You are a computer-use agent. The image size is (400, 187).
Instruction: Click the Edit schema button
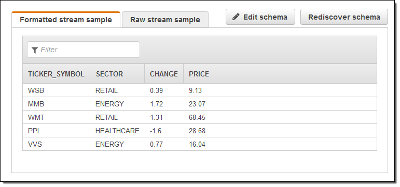point(260,17)
